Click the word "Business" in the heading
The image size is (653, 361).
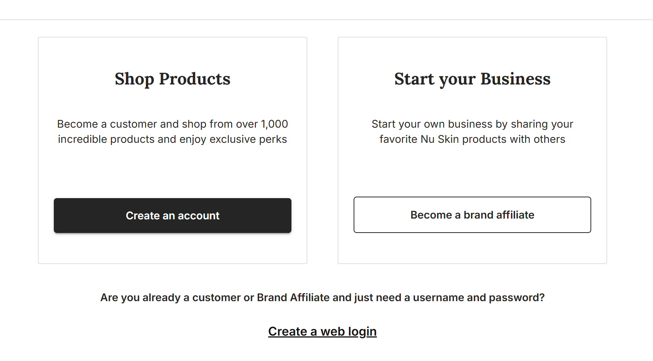coord(515,79)
